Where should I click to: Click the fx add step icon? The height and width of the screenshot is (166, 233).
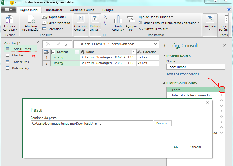click(x=67, y=44)
